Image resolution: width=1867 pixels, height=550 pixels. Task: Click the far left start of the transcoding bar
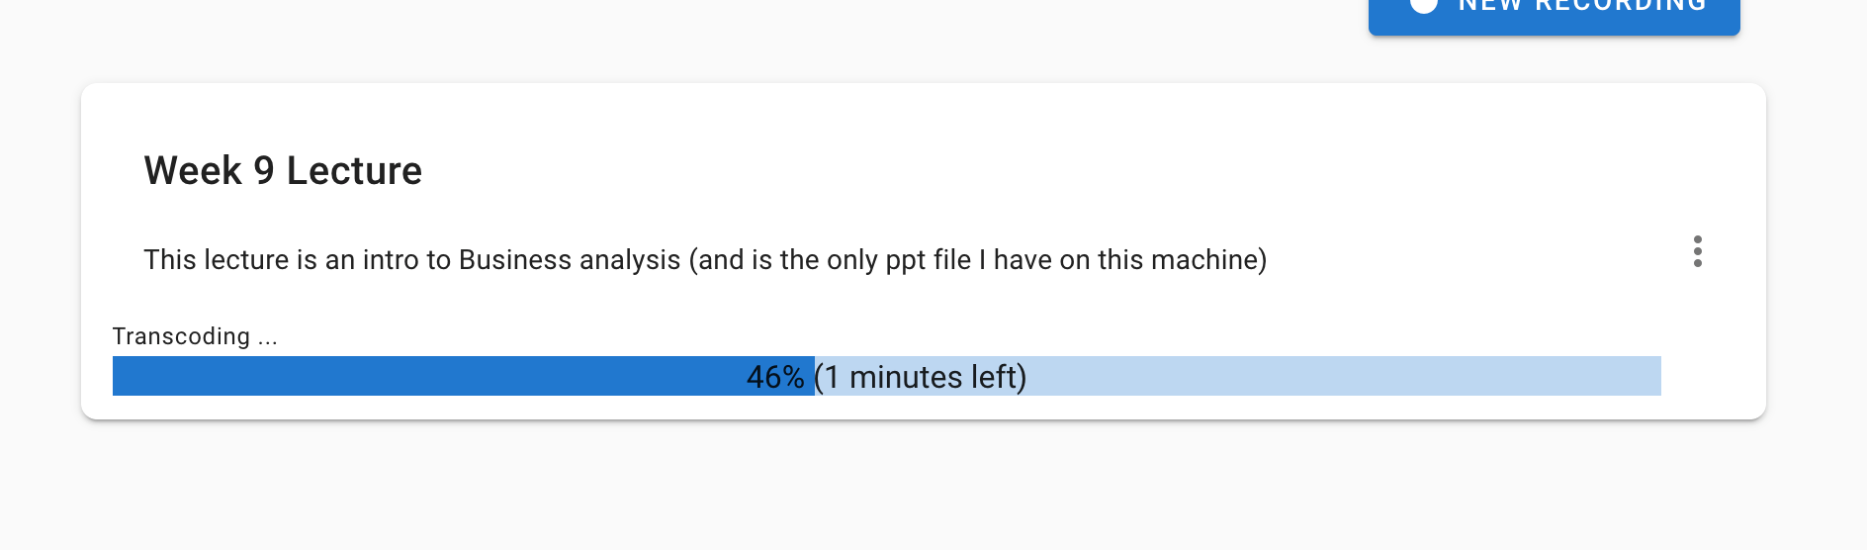(x=123, y=376)
